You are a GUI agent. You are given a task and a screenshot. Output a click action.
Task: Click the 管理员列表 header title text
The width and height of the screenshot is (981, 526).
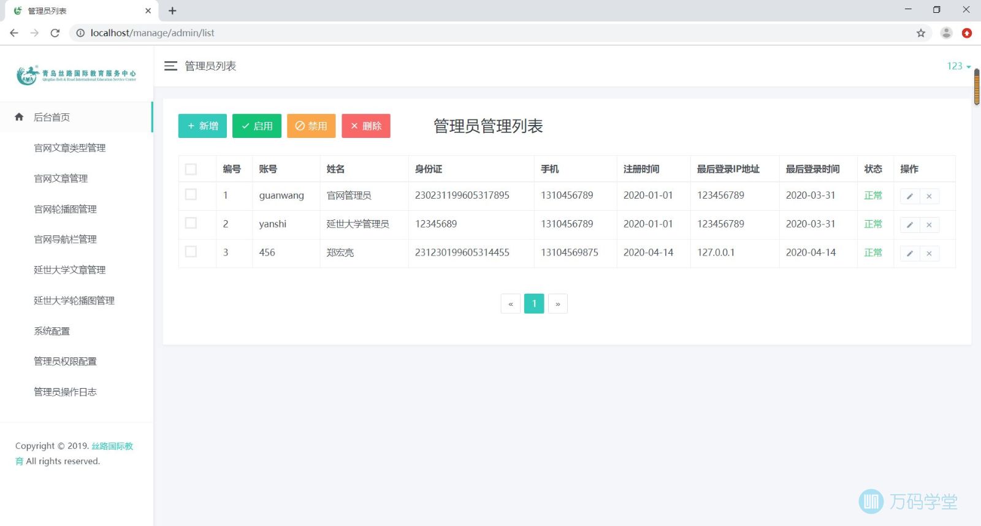pyautogui.click(x=210, y=66)
